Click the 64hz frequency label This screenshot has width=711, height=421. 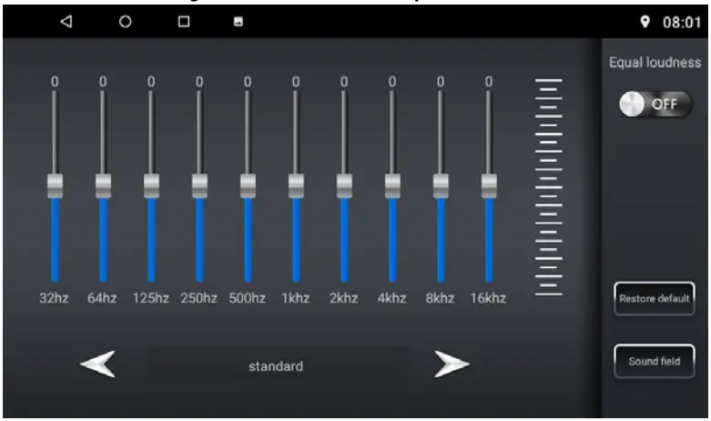coord(102,298)
